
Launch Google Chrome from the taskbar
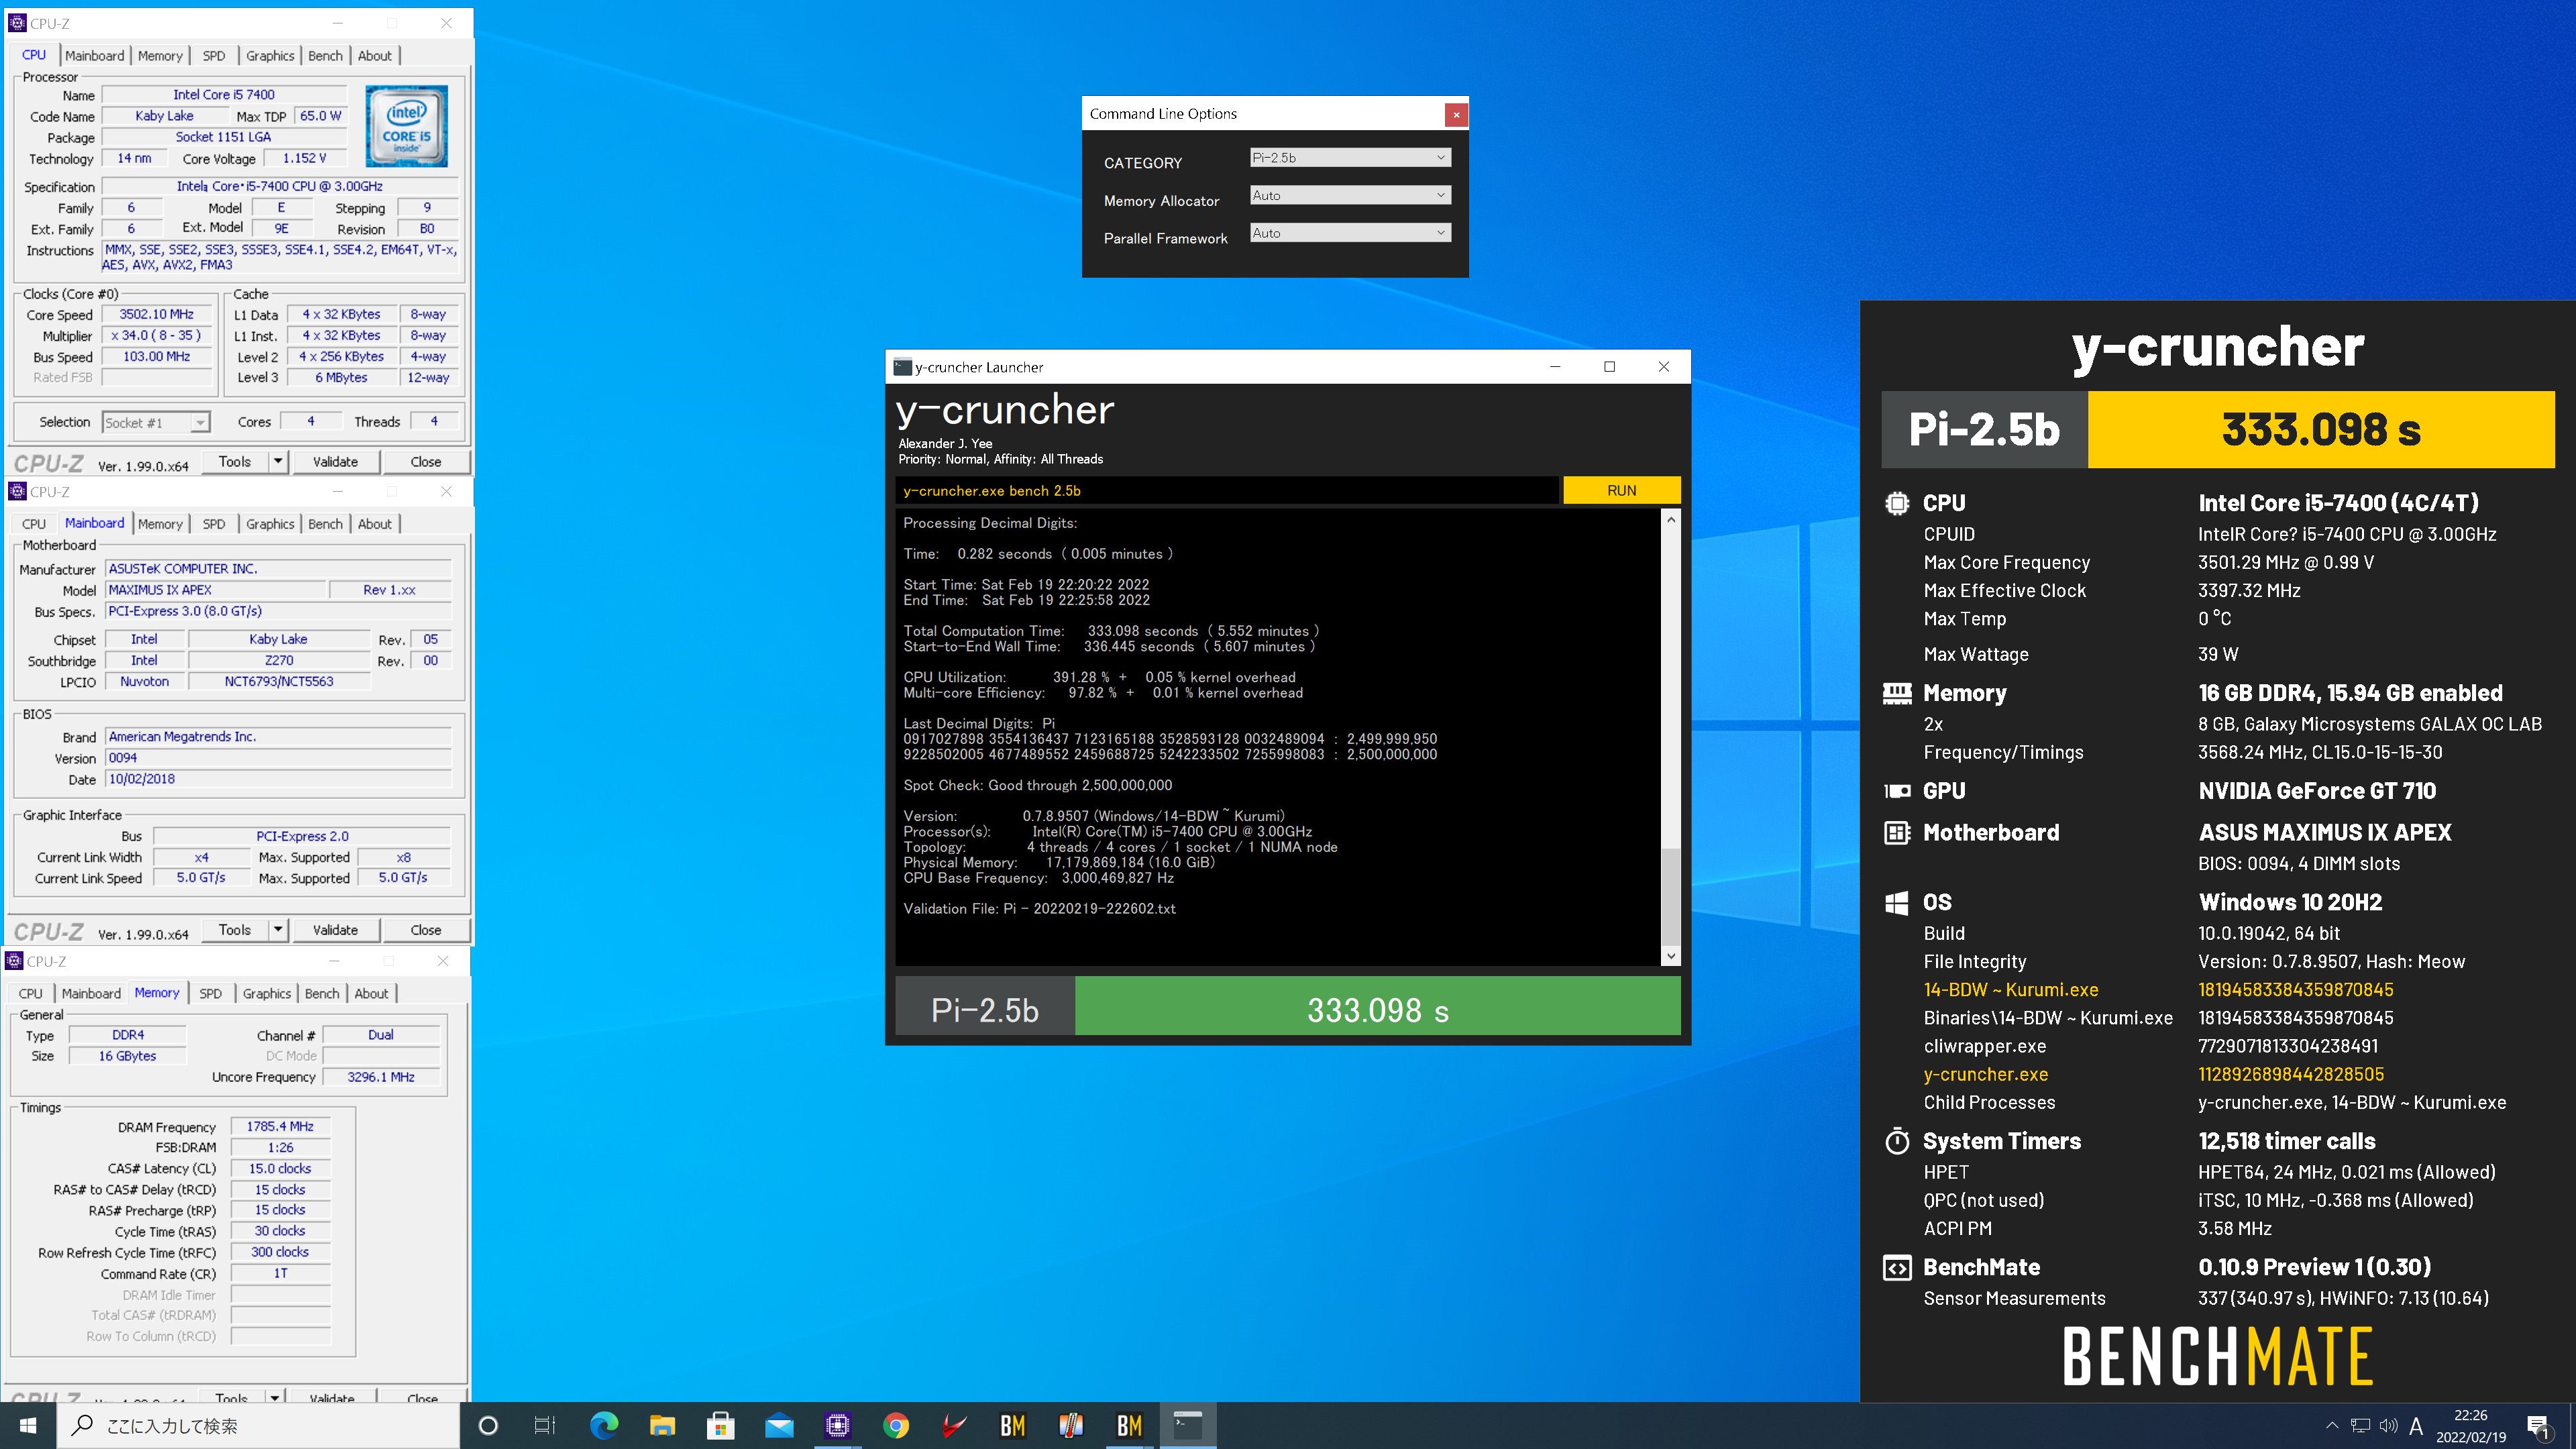click(896, 1425)
